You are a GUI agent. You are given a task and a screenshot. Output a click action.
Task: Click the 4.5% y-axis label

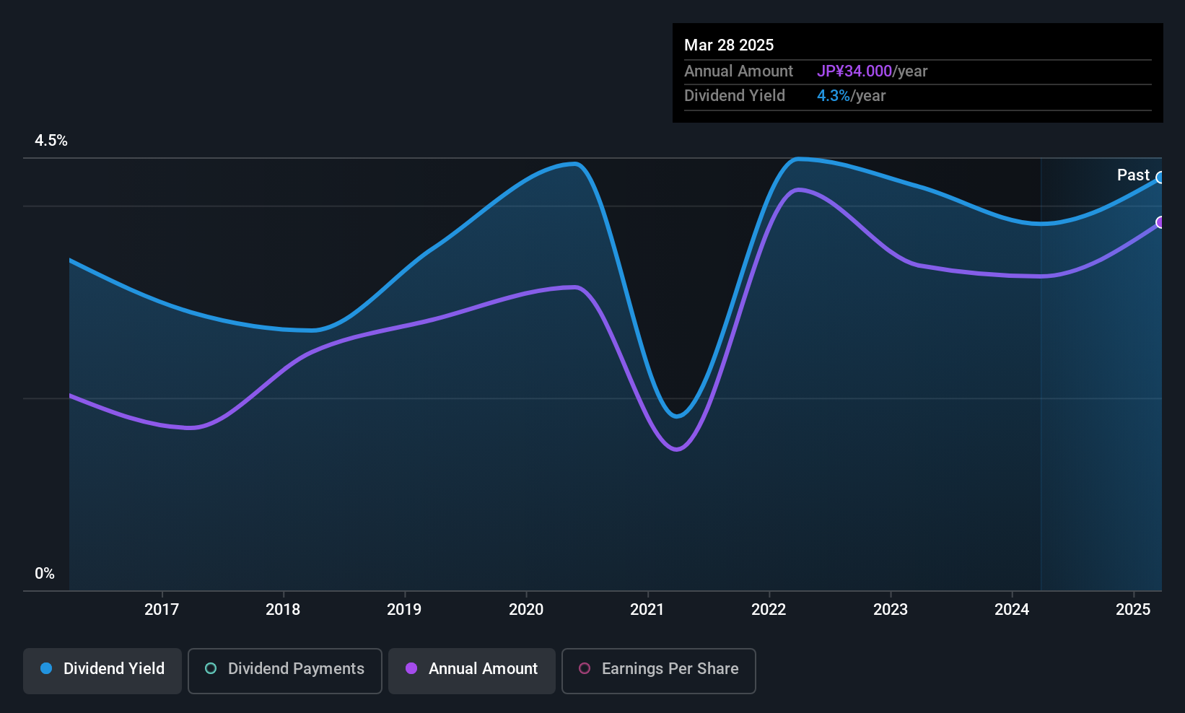pos(51,140)
